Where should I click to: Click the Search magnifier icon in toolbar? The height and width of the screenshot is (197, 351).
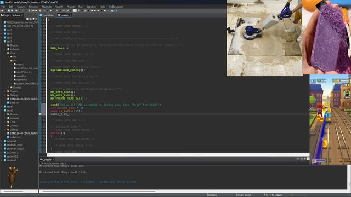click(x=67, y=11)
